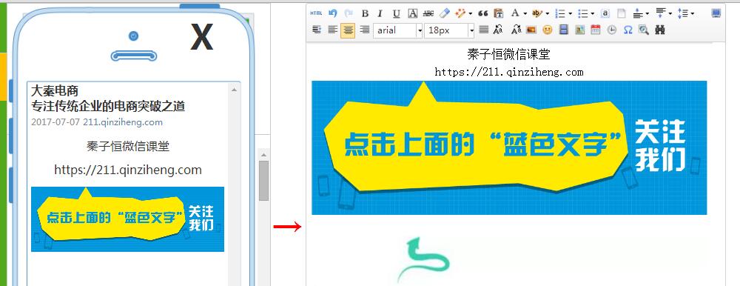Select the blue banner image in editor
The image size is (740, 286).
(509, 147)
